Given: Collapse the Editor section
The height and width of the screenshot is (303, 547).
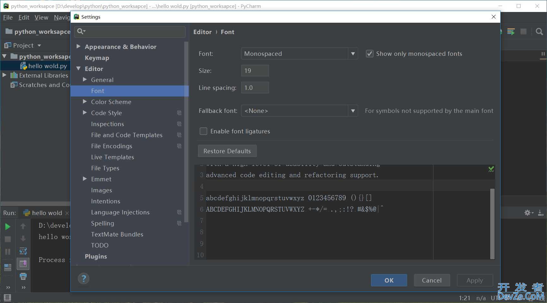Looking at the screenshot, I should pyautogui.click(x=79, y=68).
